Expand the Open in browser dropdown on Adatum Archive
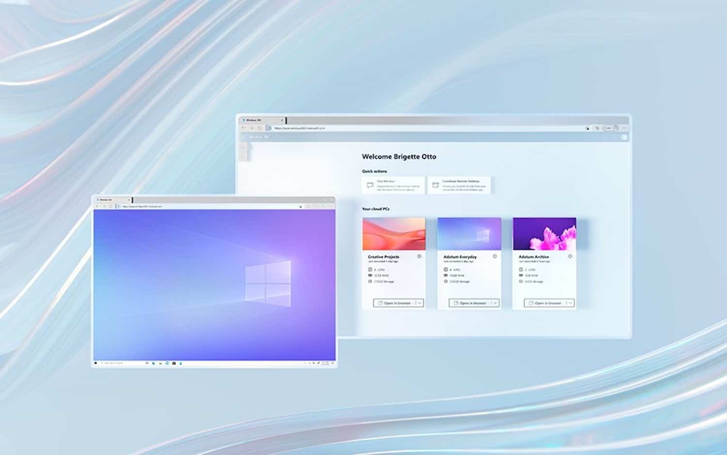 click(570, 304)
